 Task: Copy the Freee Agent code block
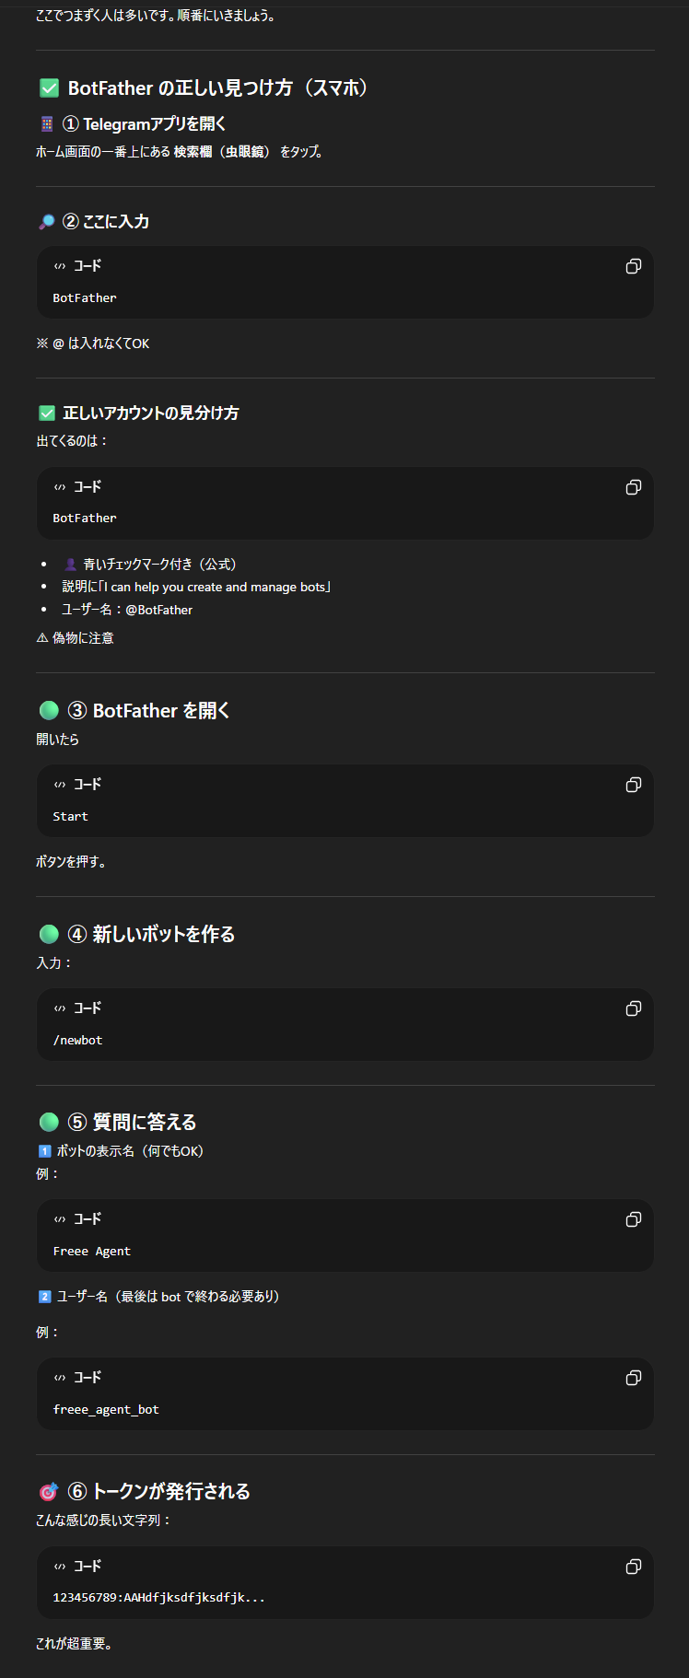(633, 1219)
